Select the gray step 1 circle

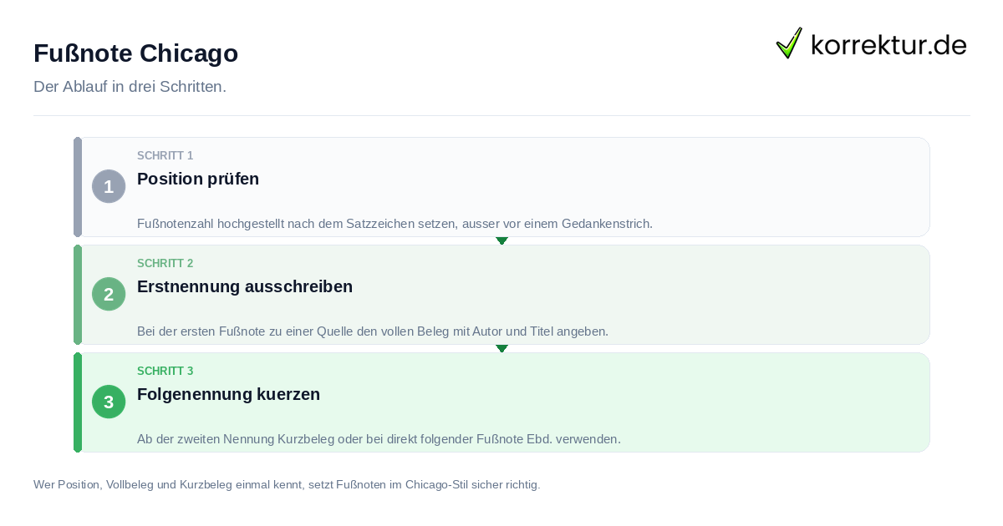[x=109, y=186]
